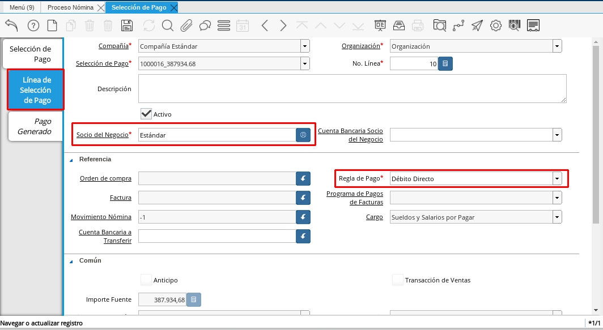Close the Proceso Nómina tab

101,8
